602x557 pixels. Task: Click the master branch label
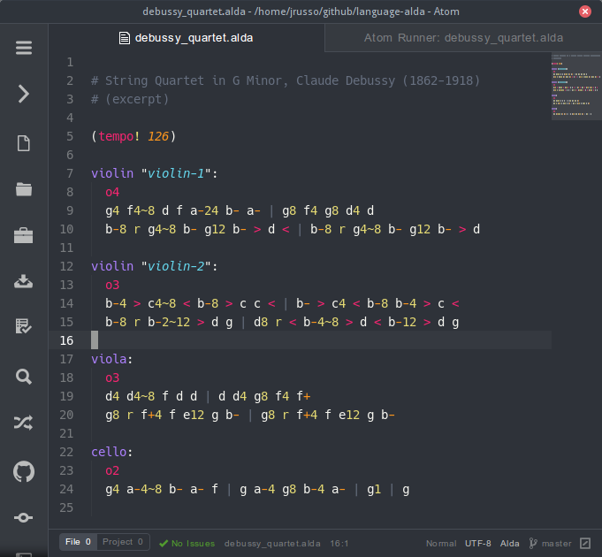pos(556,544)
